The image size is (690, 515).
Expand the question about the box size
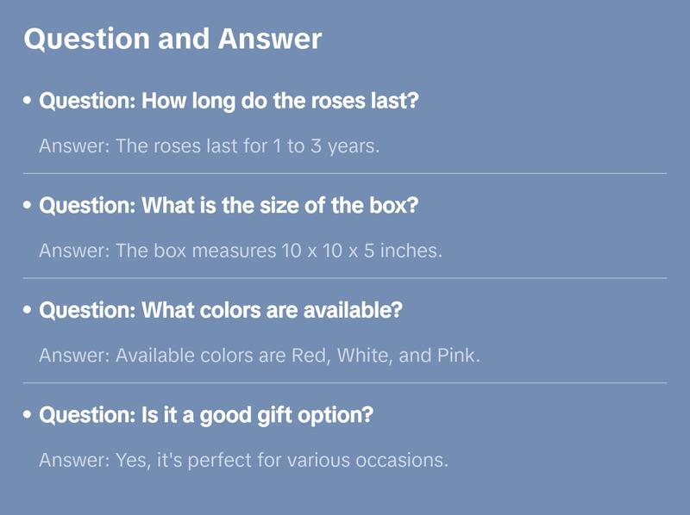tap(223, 207)
